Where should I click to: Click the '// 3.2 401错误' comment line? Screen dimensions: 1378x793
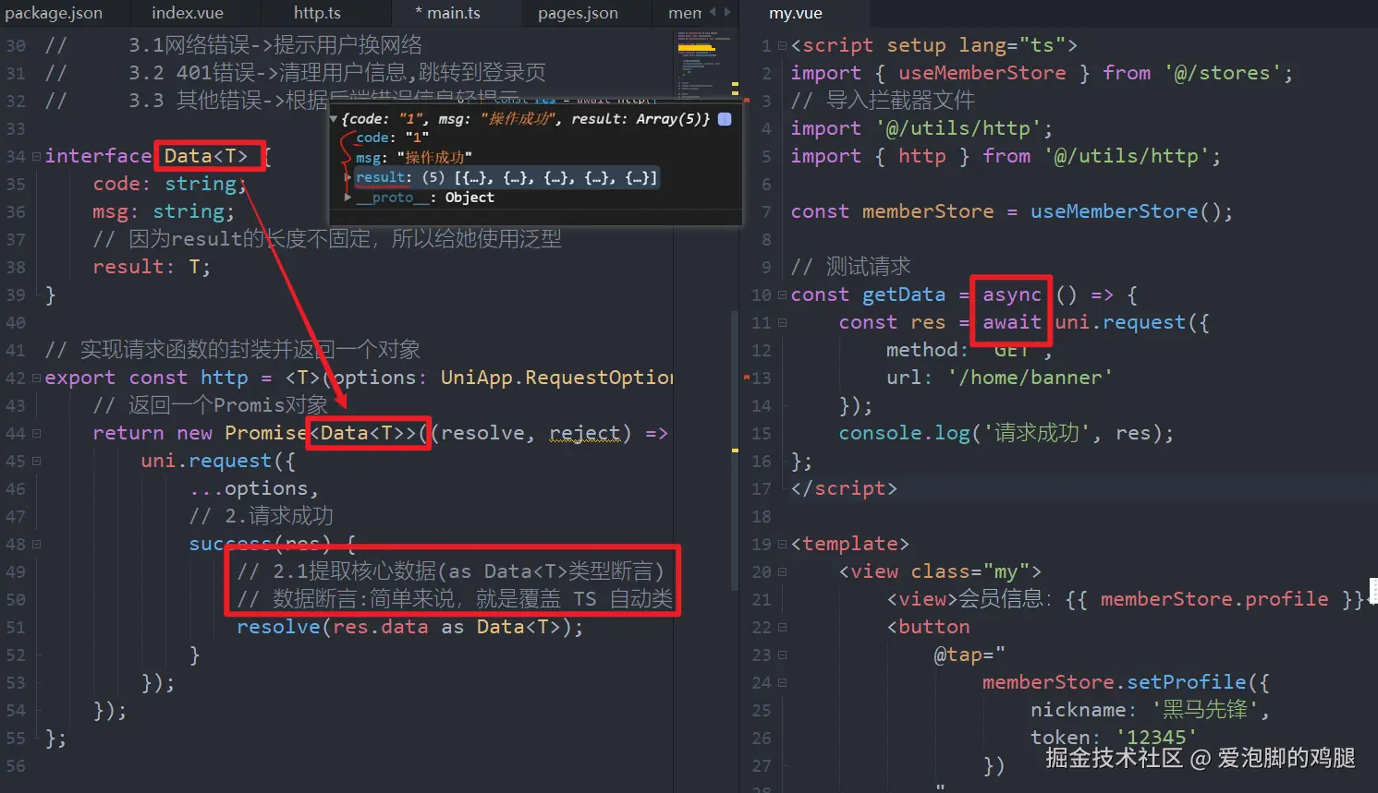click(296, 73)
